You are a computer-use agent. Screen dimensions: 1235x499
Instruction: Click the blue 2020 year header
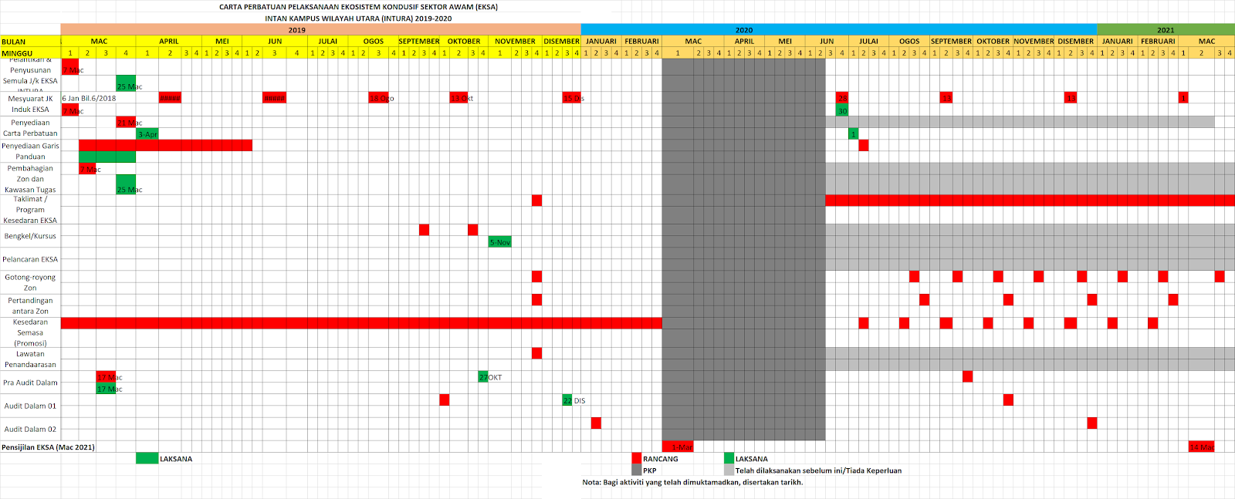pyautogui.click(x=839, y=30)
